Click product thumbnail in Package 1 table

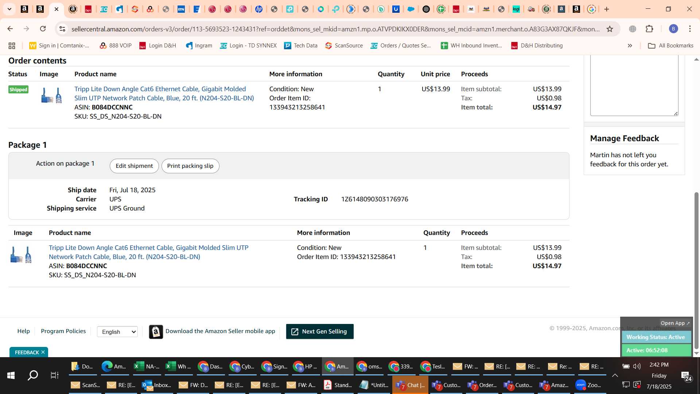coord(21,255)
